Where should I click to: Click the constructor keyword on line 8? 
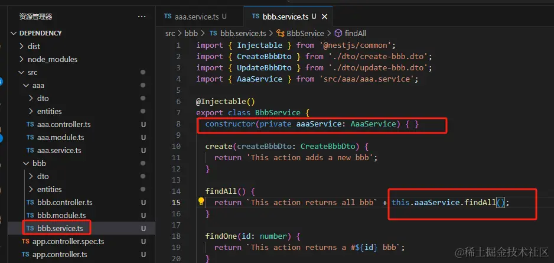point(230,124)
